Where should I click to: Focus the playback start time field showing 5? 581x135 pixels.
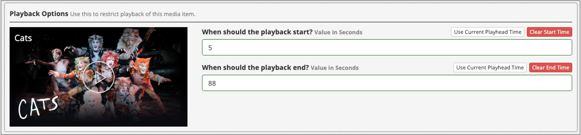click(387, 47)
